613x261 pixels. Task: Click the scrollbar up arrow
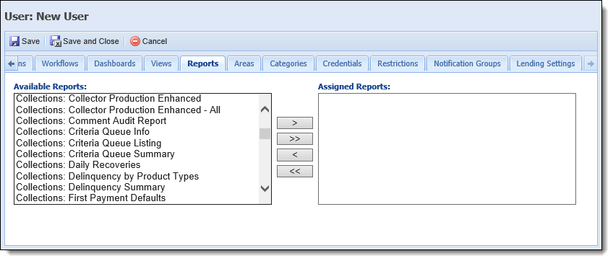point(265,110)
